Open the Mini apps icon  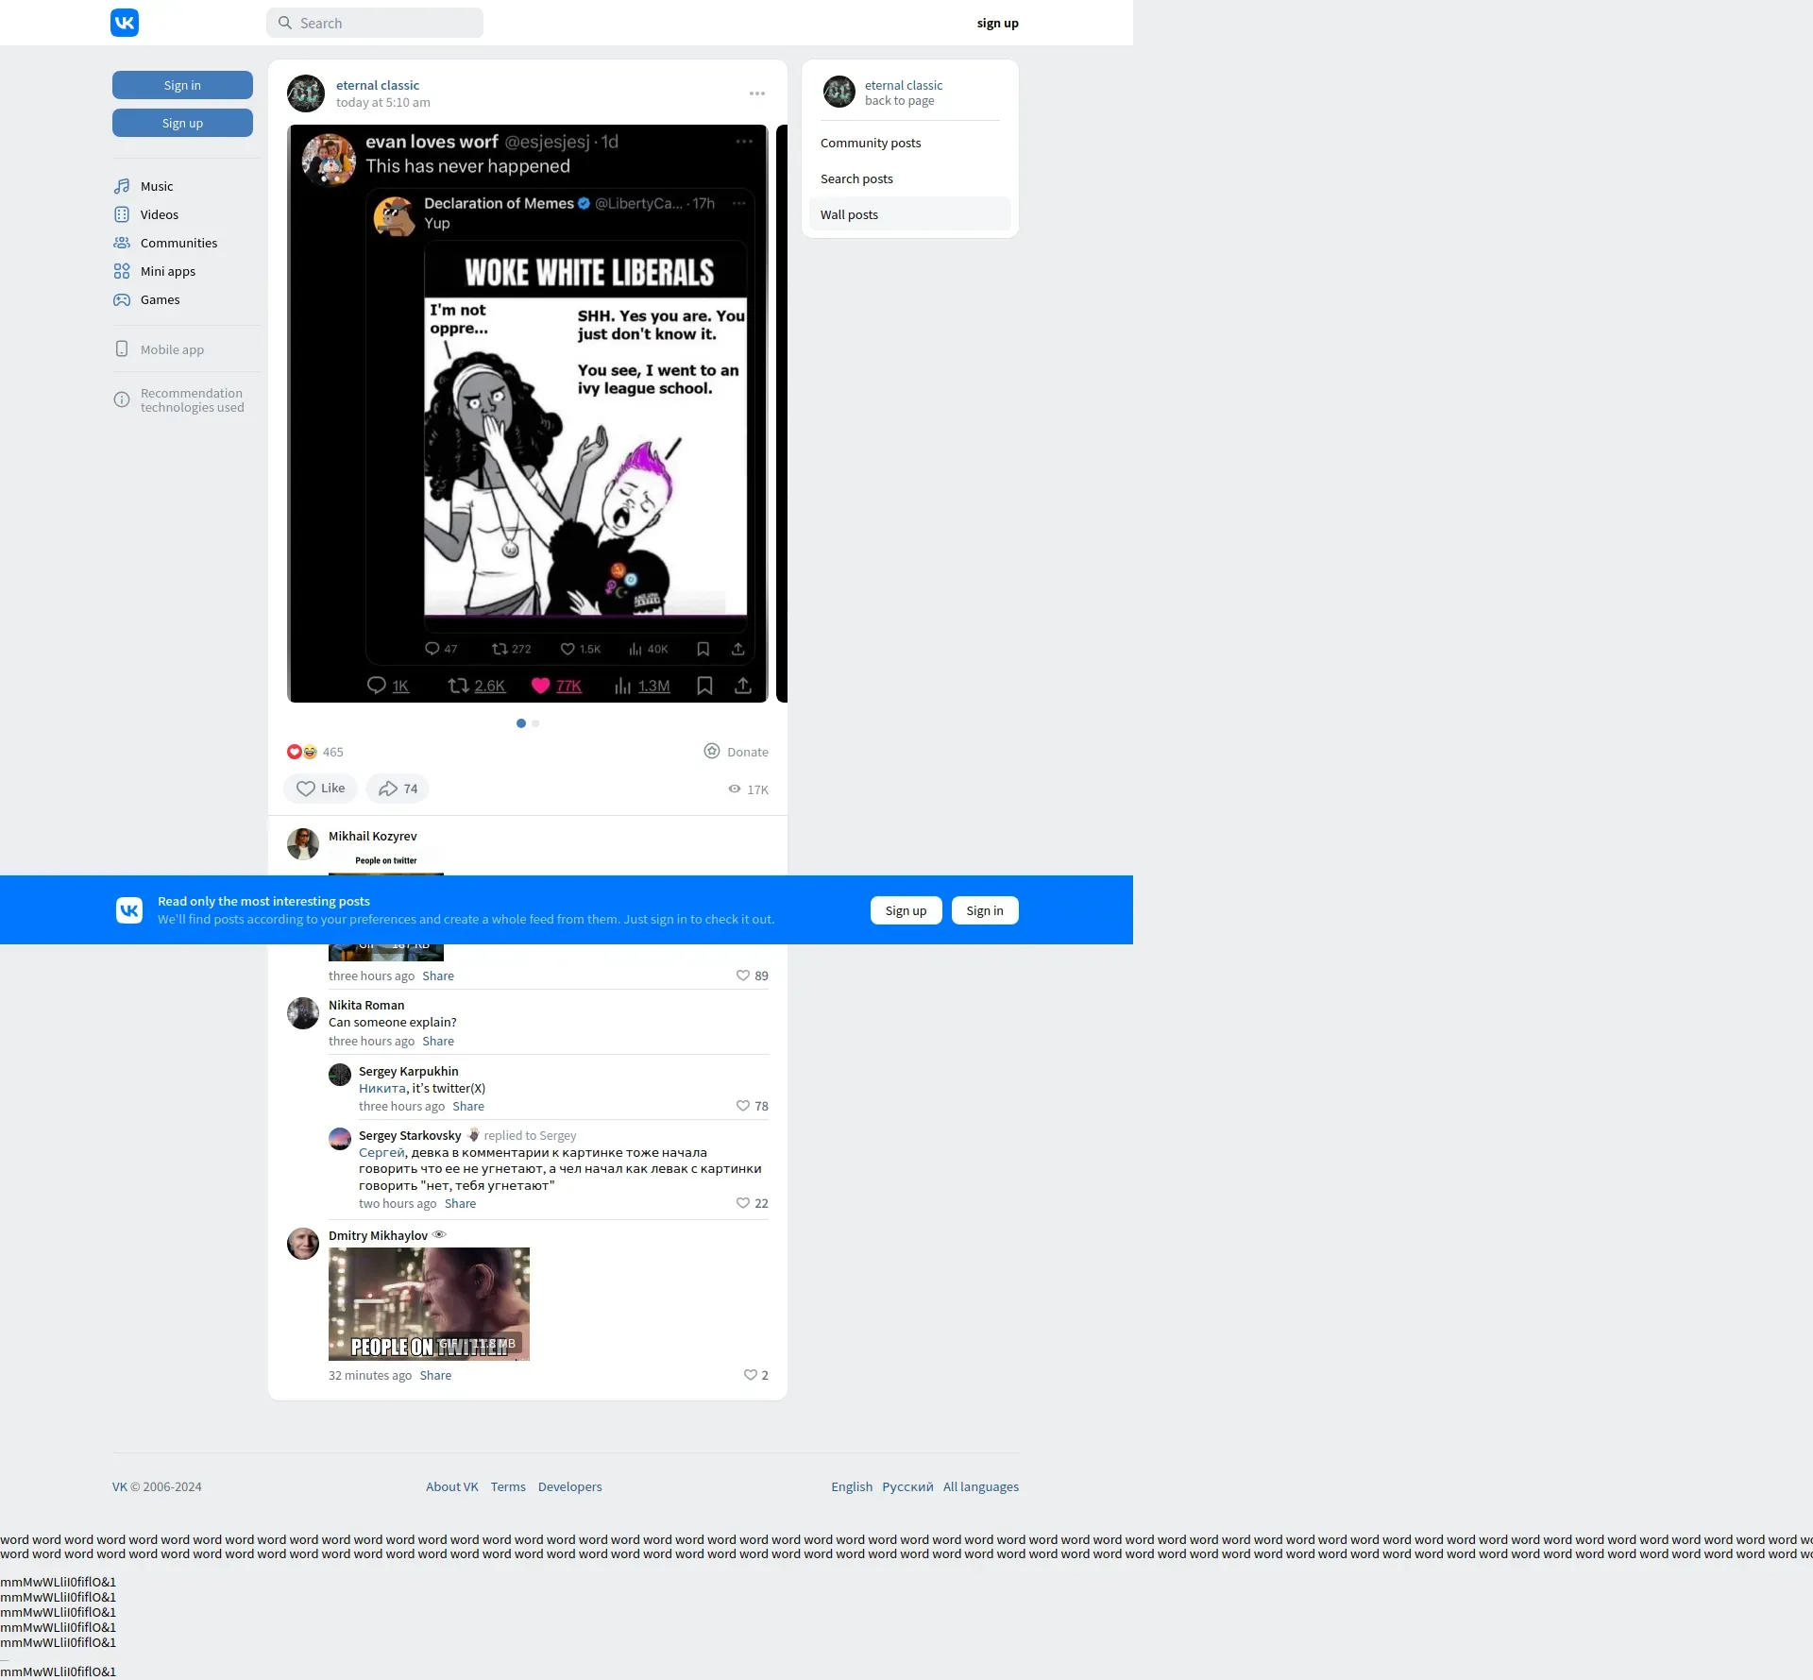(122, 271)
